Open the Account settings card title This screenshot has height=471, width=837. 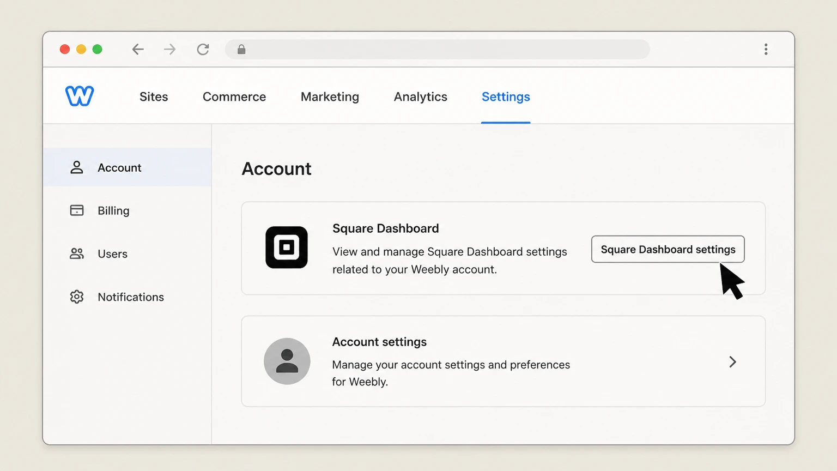click(379, 342)
